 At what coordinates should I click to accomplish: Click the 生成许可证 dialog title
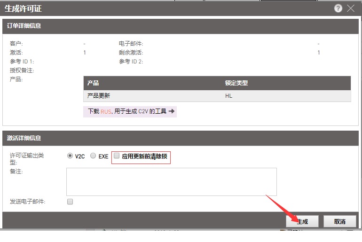(23, 8)
